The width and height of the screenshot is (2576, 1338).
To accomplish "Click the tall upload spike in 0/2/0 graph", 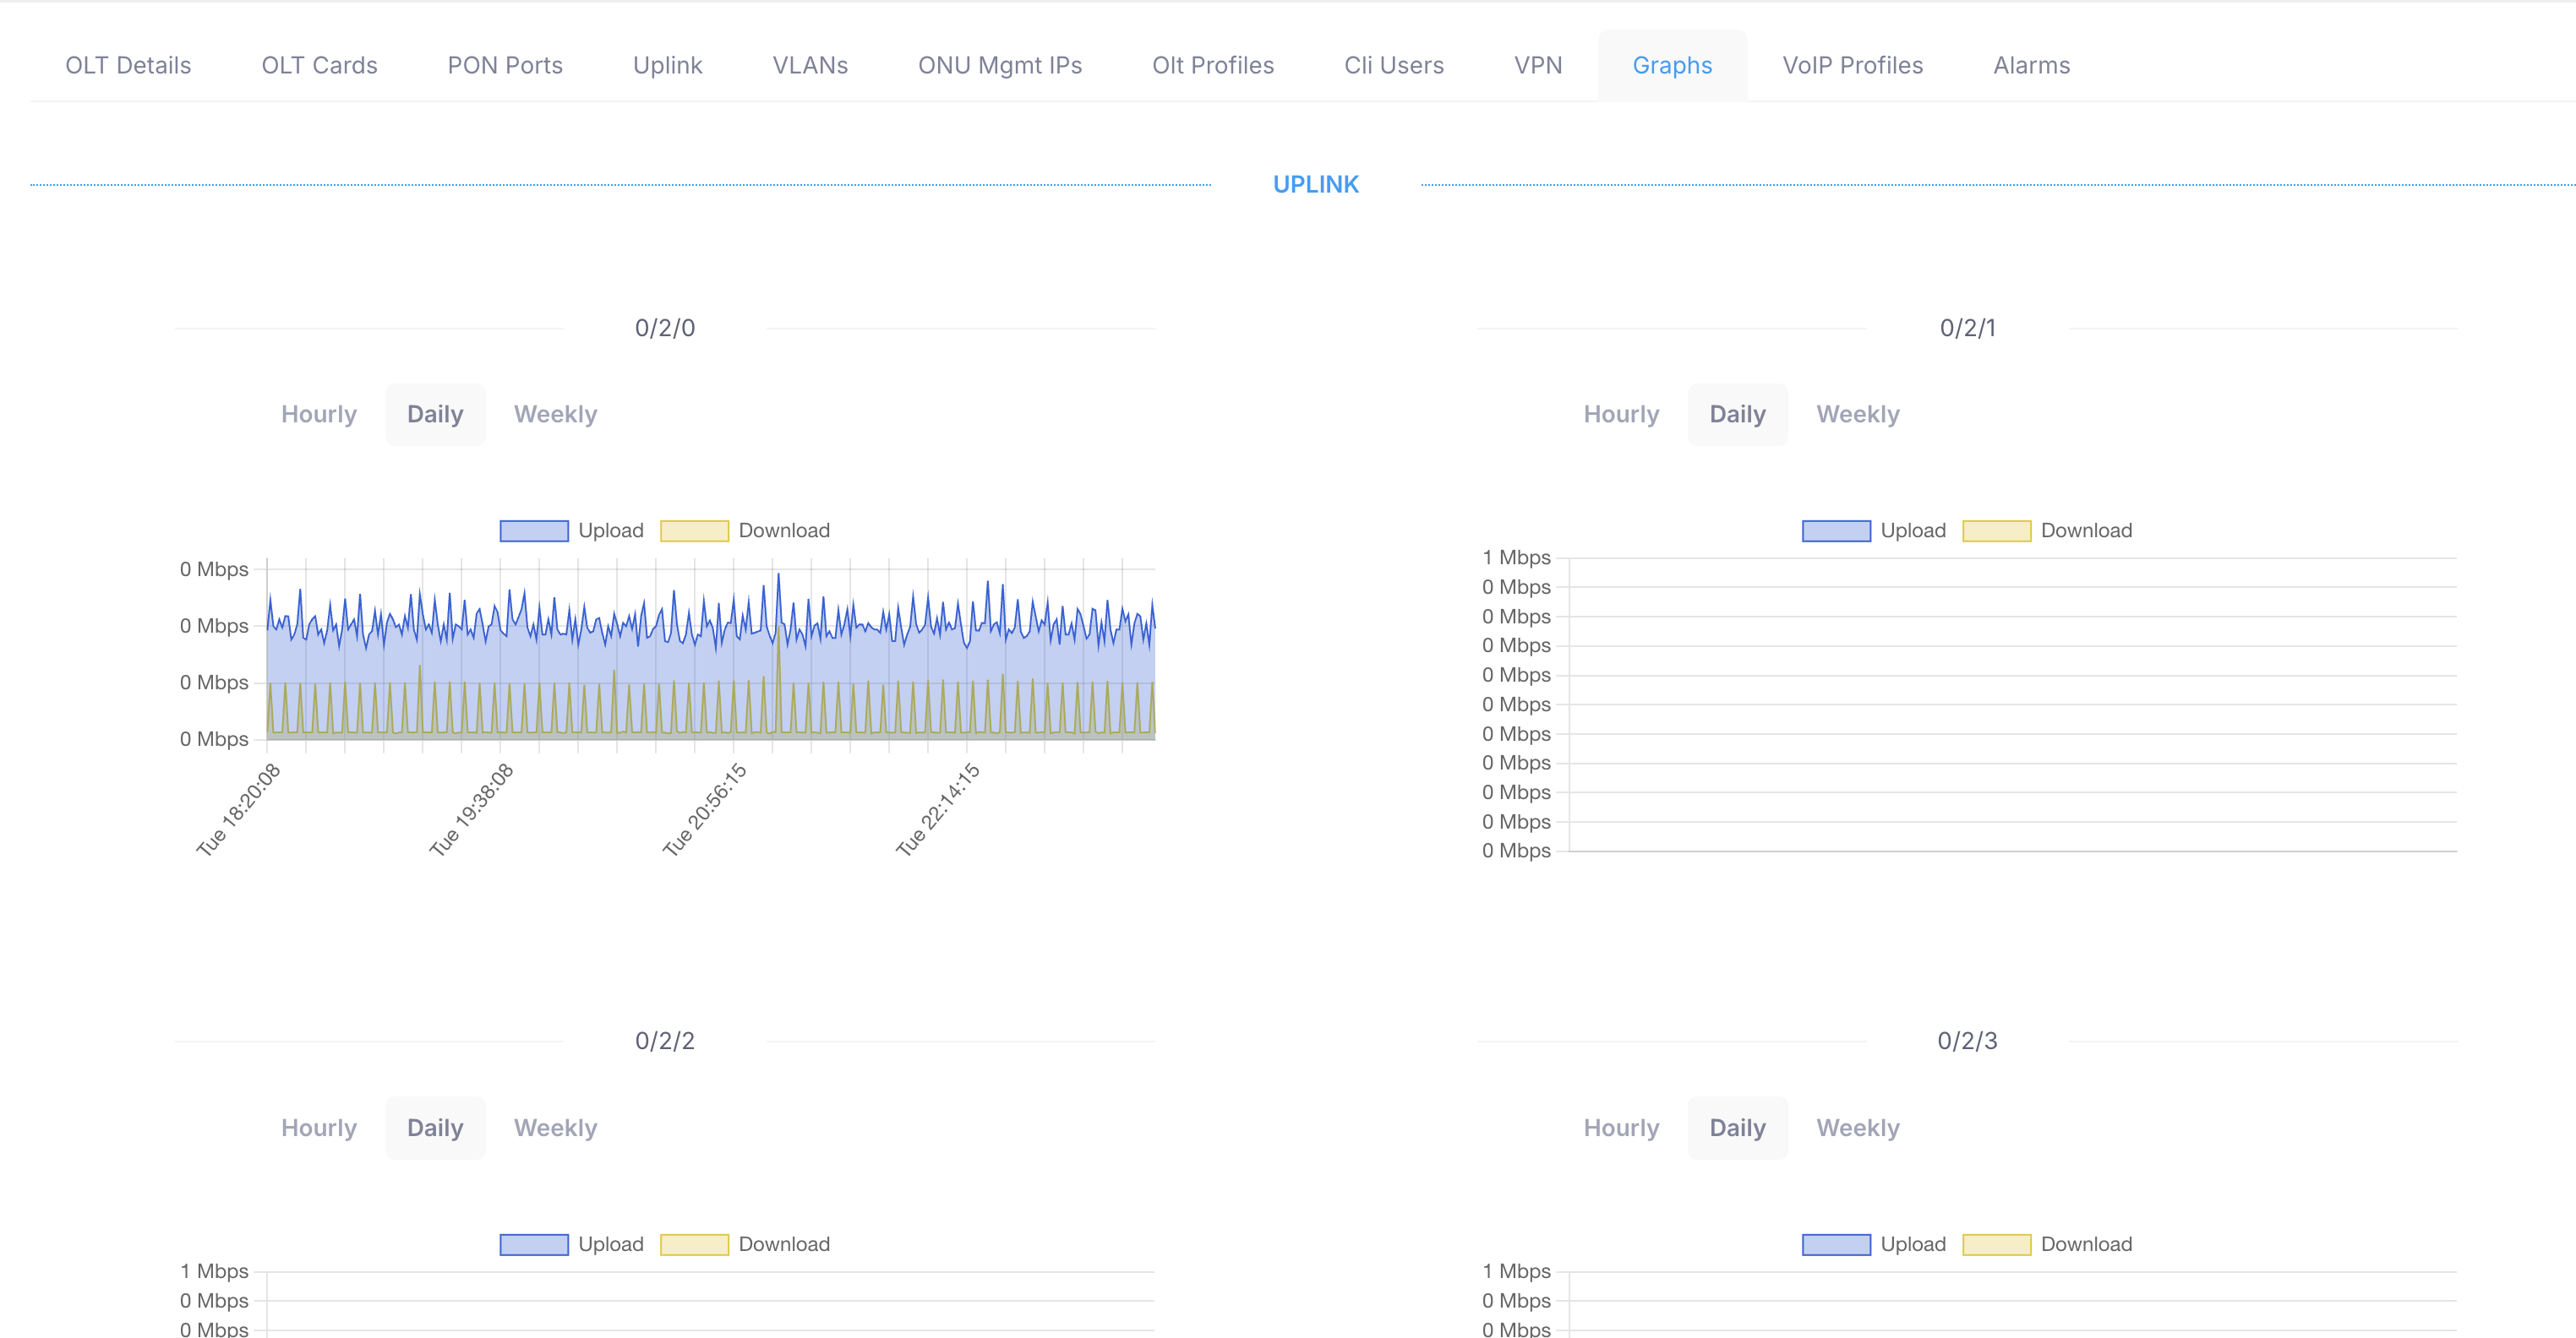I will click(778, 577).
